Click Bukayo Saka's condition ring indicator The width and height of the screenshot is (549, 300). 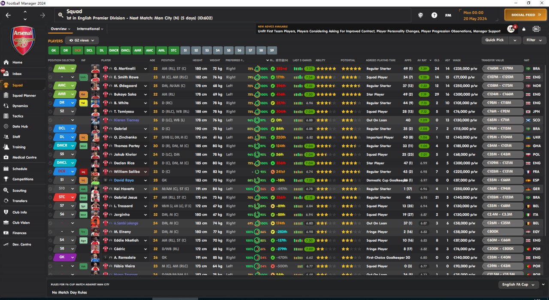pos(257,94)
